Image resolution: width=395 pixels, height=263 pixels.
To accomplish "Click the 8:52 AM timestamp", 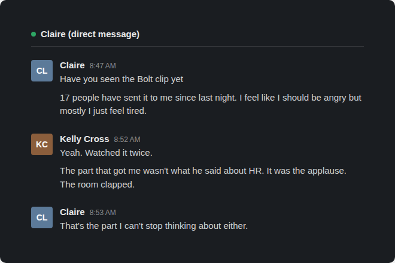I will pos(127,140).
